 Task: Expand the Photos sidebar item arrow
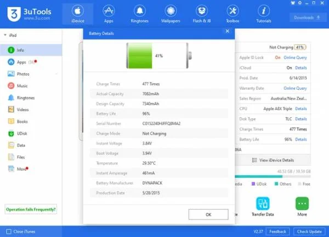click(56, 74)
